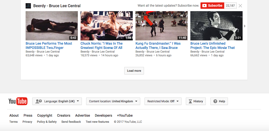The image size is (269, 131).
Task: Open the Developers footer link
Action: click(x=103, y=115)
